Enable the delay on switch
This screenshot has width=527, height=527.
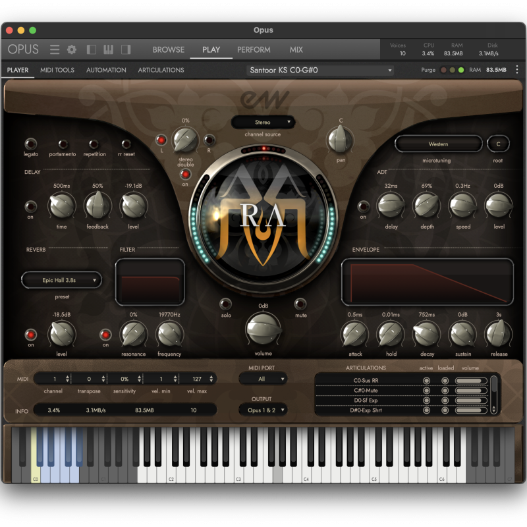point(30,206)
